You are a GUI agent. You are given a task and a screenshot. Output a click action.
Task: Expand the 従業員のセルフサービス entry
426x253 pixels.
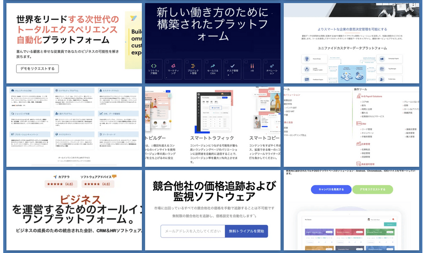click(372, 116)
